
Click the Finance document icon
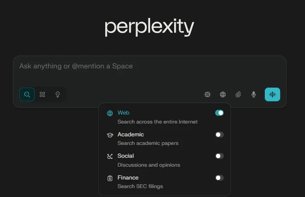[x=110, y=178]
